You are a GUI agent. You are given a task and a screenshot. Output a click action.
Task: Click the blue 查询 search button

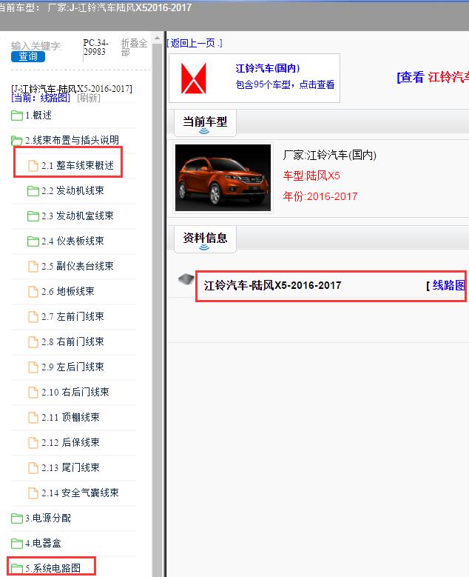tap(28, 56)
